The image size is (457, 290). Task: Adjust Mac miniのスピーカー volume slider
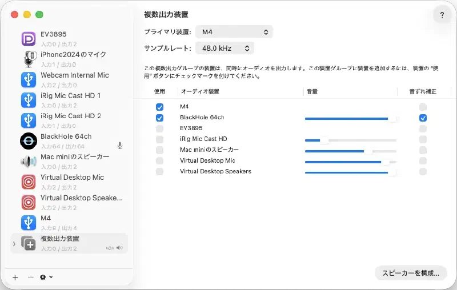pos(351,151)
